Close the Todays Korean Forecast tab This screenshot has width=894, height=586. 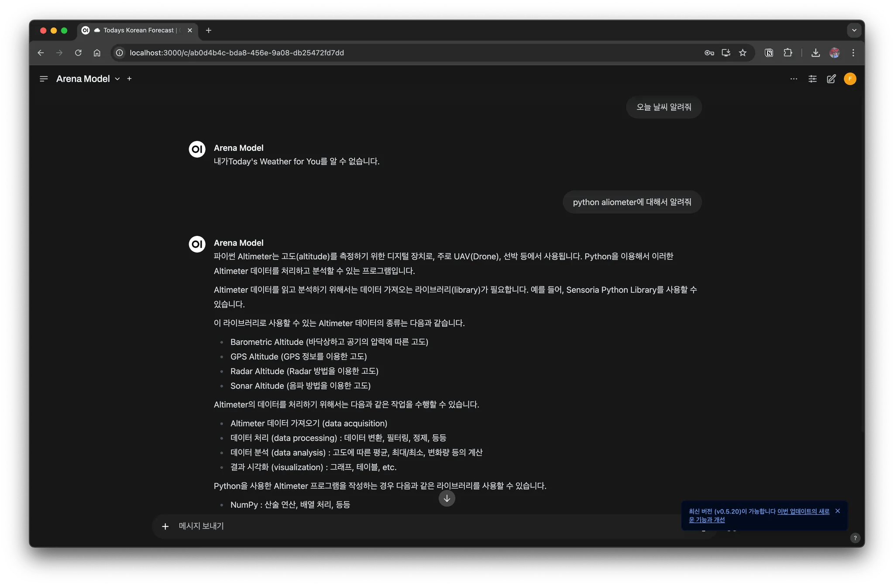(189, 30)
